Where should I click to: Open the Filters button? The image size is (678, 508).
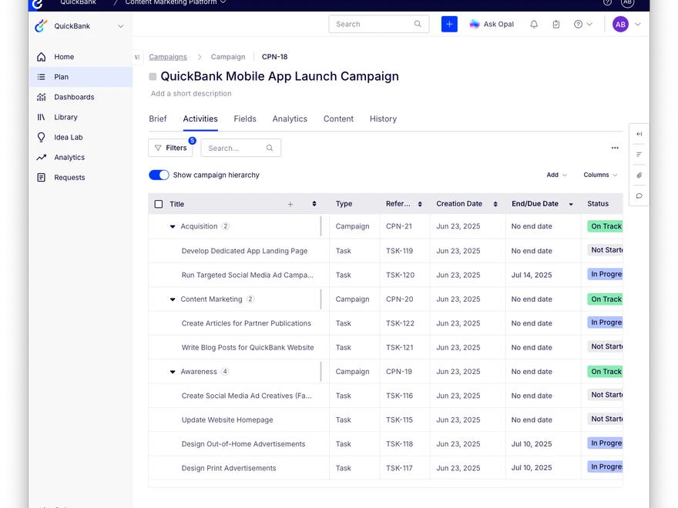(x=171, y=148)
